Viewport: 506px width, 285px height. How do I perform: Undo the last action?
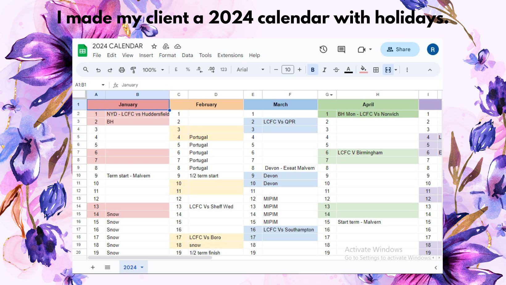click(98, 70)
